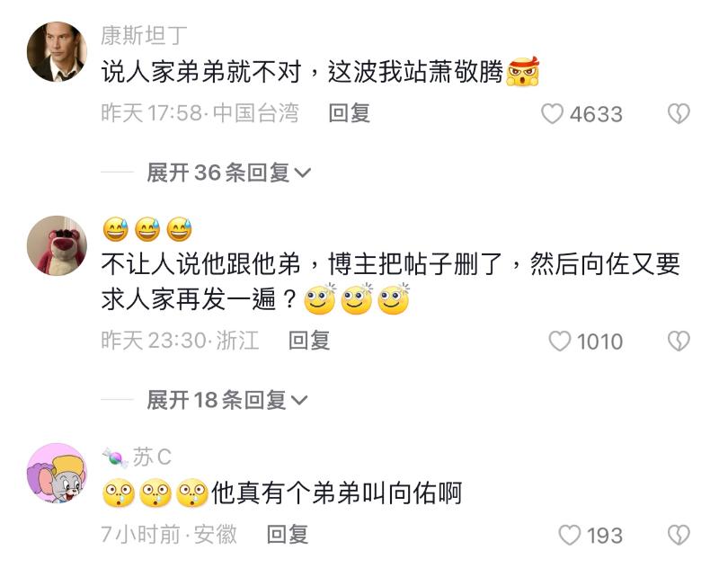This screenshot has height=568, width=719.
Task: Reply to 康斯坦丁's comment
Action: pos(349,112)
